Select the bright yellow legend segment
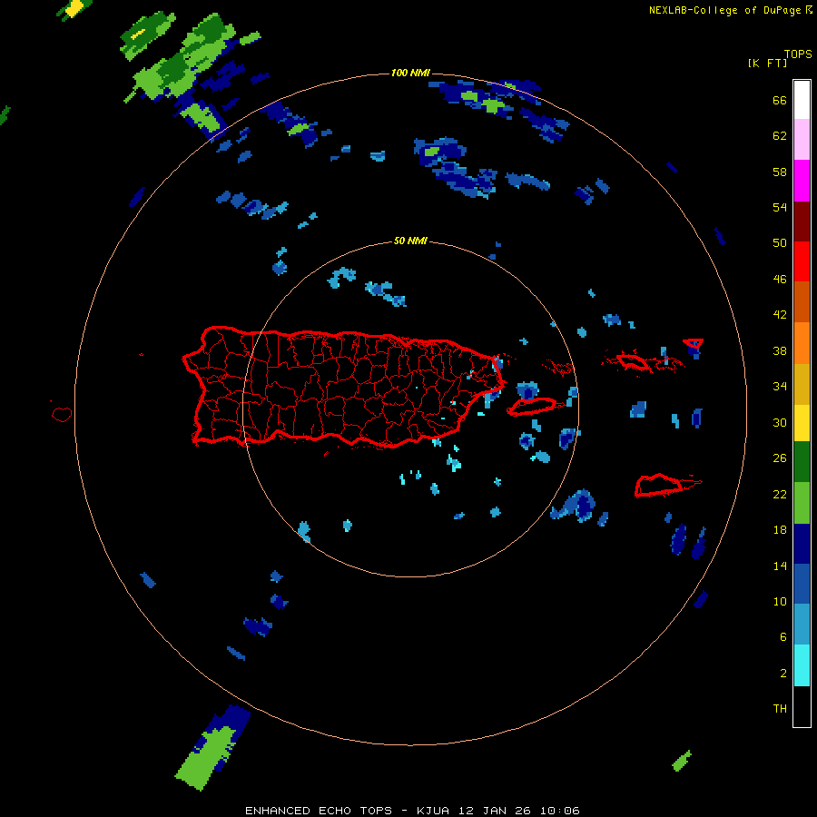Screen dimensions: 817x817 (802, 423)
